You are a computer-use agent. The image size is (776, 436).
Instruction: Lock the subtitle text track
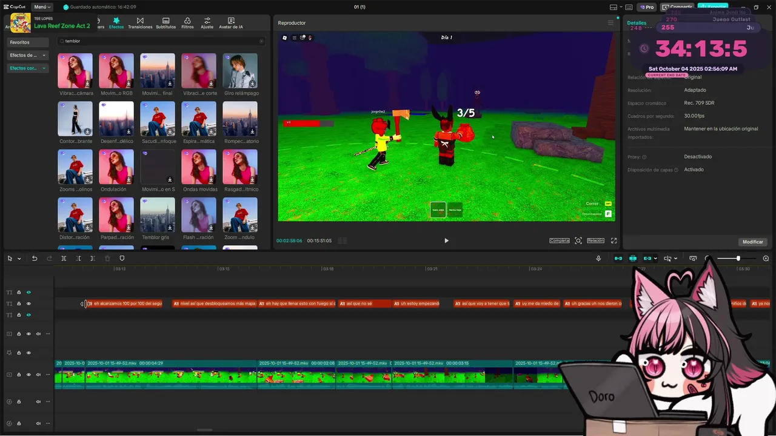tap(19, 304)
